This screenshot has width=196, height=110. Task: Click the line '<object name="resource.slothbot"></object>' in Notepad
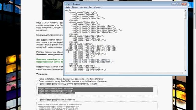click(x=91, y=50)
